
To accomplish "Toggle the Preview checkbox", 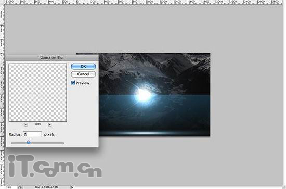I will click(73, 83).
